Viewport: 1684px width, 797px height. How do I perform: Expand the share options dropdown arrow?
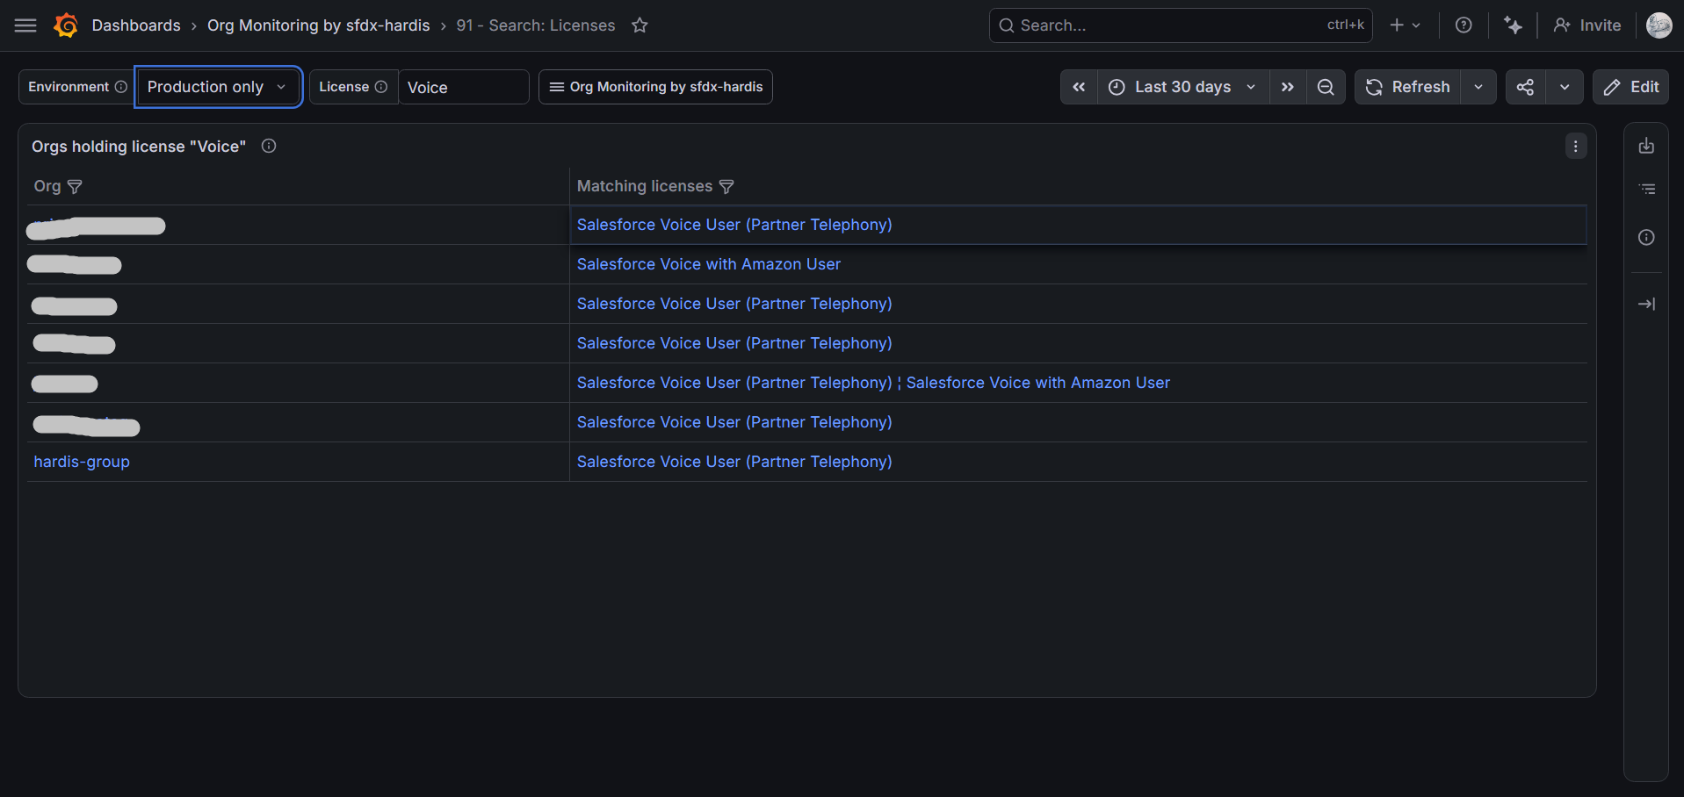[1565, 87]
